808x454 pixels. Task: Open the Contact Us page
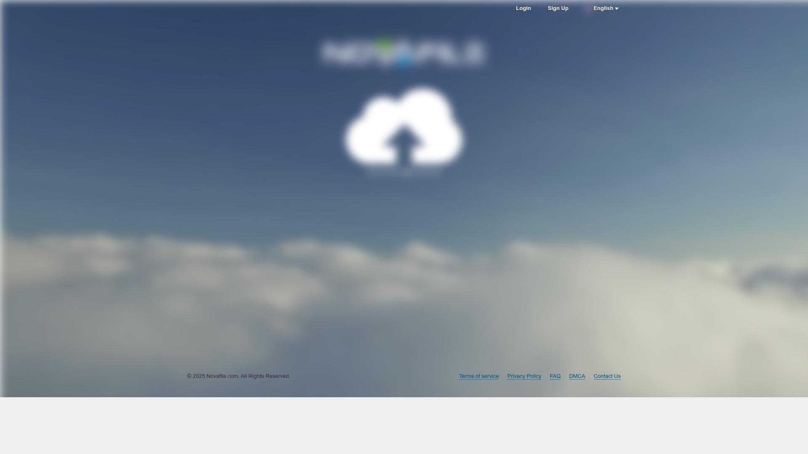(607, 376)
